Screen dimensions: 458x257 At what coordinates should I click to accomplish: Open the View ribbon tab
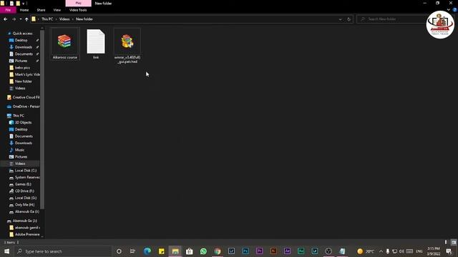coord(57,10)
